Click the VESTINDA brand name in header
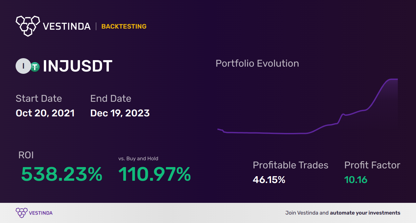Screen dimensions: 416x223 pyautogui.click(x=67, y=26)
